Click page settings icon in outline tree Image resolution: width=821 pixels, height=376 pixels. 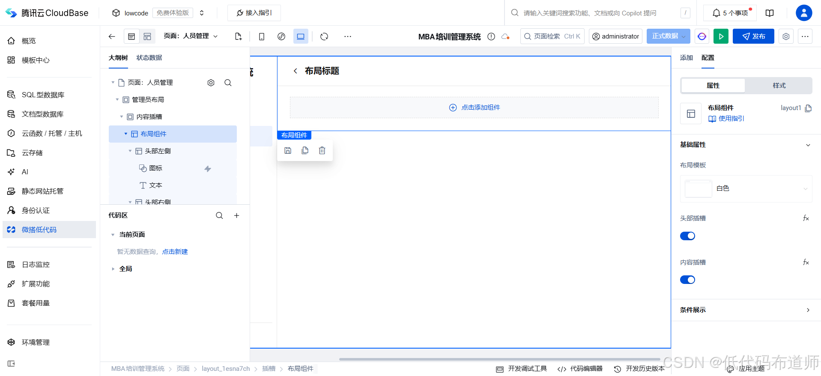tap(211, 83)
